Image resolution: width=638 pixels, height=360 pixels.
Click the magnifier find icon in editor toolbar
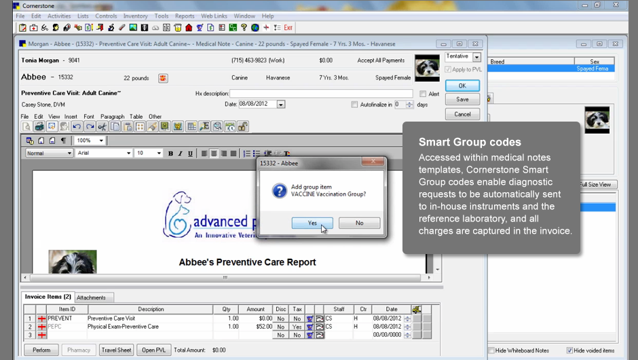[217, 126]
